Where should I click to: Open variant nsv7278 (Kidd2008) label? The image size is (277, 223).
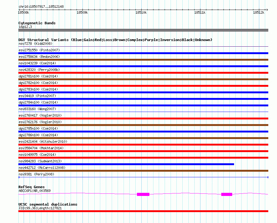tap(35, 44)
